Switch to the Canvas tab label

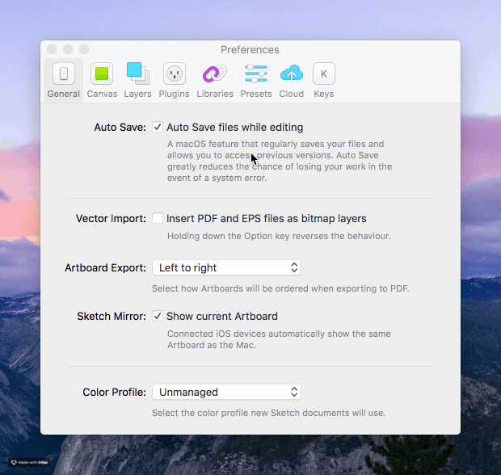[102, 94]
